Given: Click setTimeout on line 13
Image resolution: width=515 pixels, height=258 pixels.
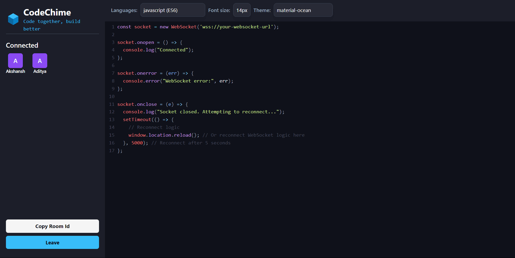Looking at the screenshot, I should [x=137, y=120].
